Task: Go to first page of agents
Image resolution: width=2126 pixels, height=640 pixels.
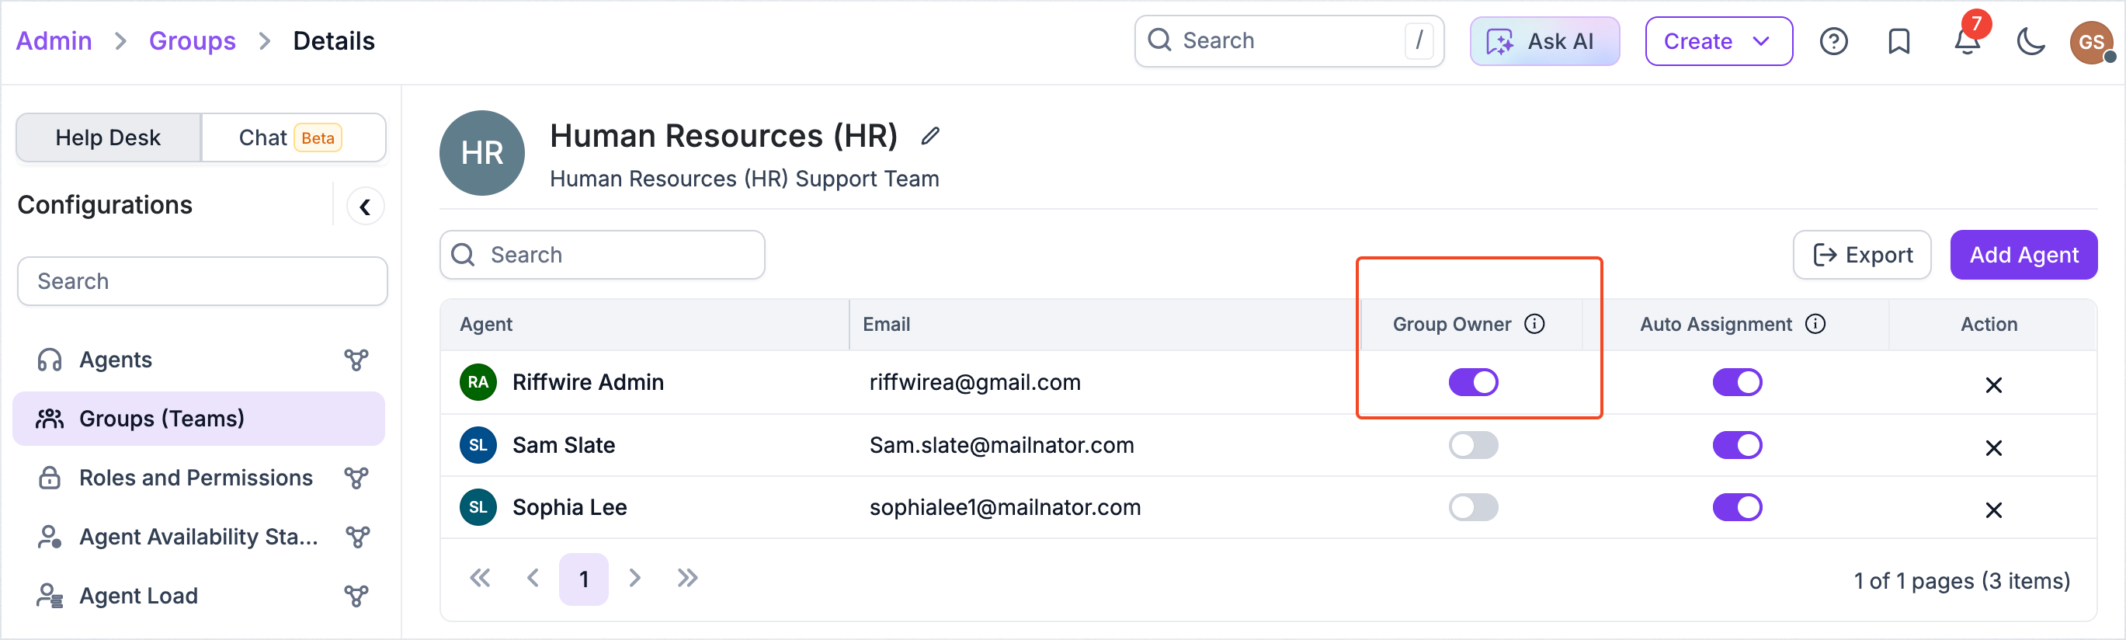Action: 480,578
